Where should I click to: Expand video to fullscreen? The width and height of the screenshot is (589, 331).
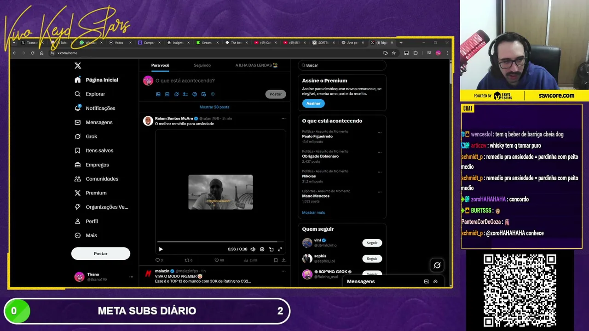click(280, 249)
